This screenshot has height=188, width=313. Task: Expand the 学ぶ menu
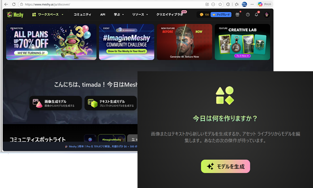pyautogui.click(x=119, y=15)
